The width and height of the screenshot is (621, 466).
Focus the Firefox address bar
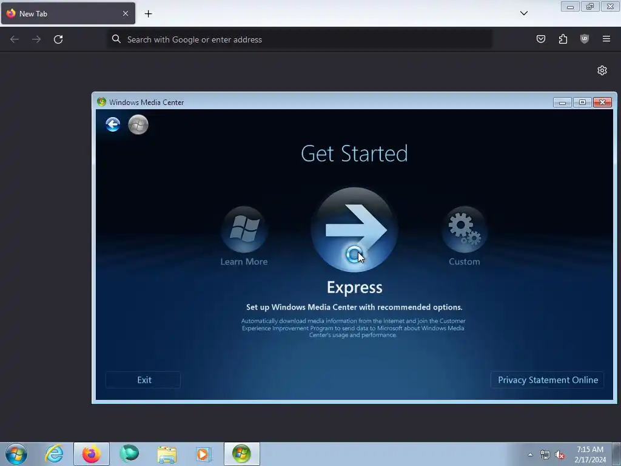[300, 39]
